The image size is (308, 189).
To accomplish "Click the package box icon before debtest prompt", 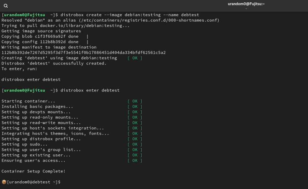I will coord(4,182).
